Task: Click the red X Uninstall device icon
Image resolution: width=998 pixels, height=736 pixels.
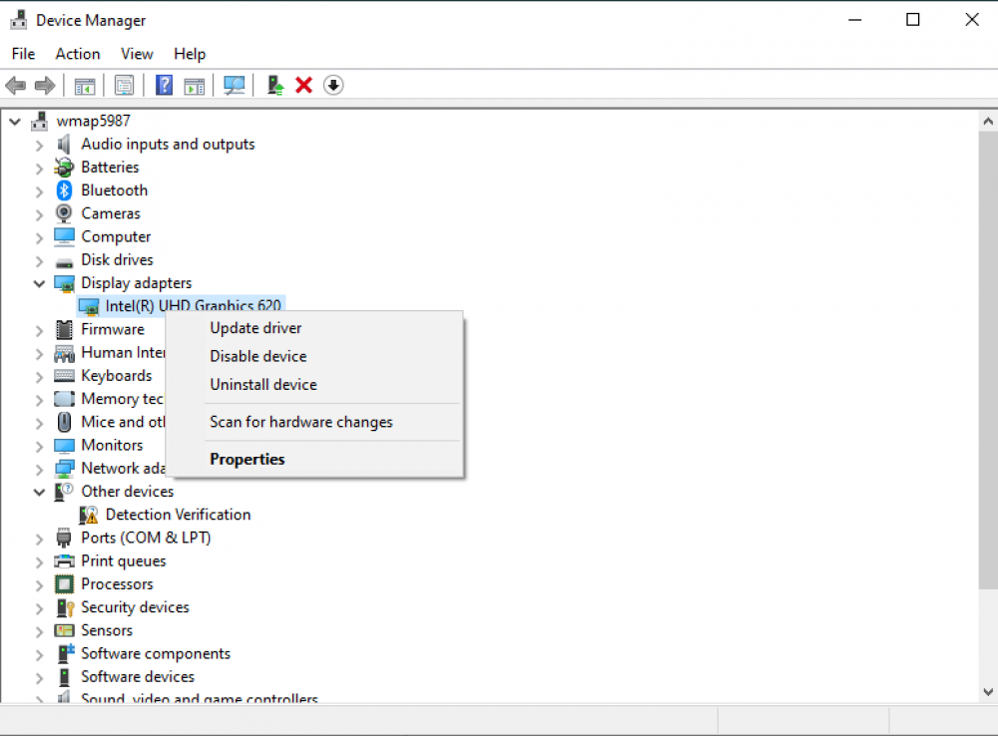Action: coord(303,85)
